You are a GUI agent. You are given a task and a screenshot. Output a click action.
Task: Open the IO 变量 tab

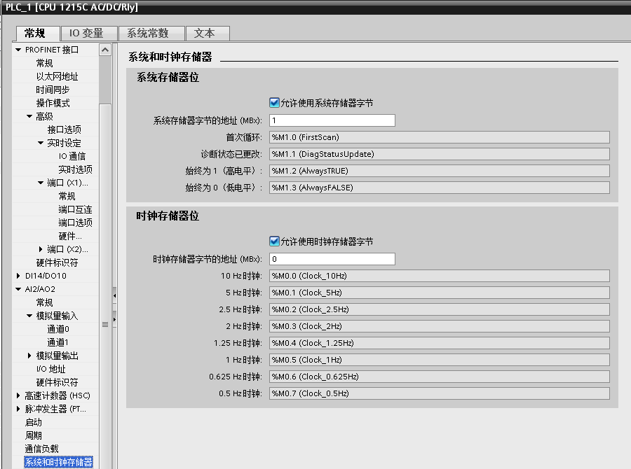[x=89, y=33]
